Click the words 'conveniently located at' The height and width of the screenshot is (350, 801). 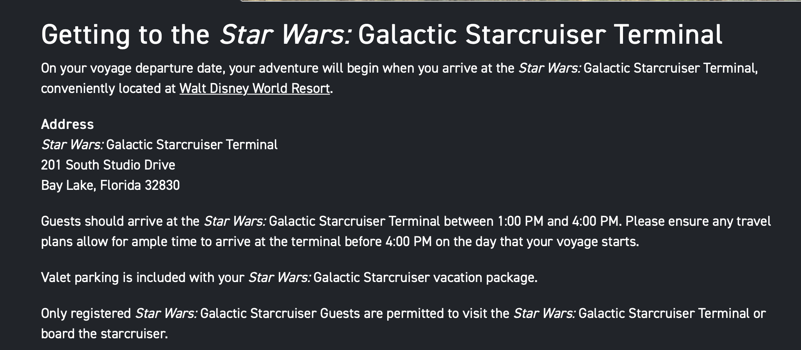108,89
